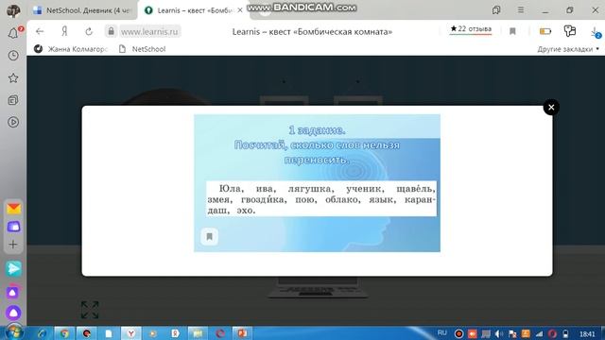The image size is (605, 340).
Task: Go back with the left arrow
Action: (40, 31)
